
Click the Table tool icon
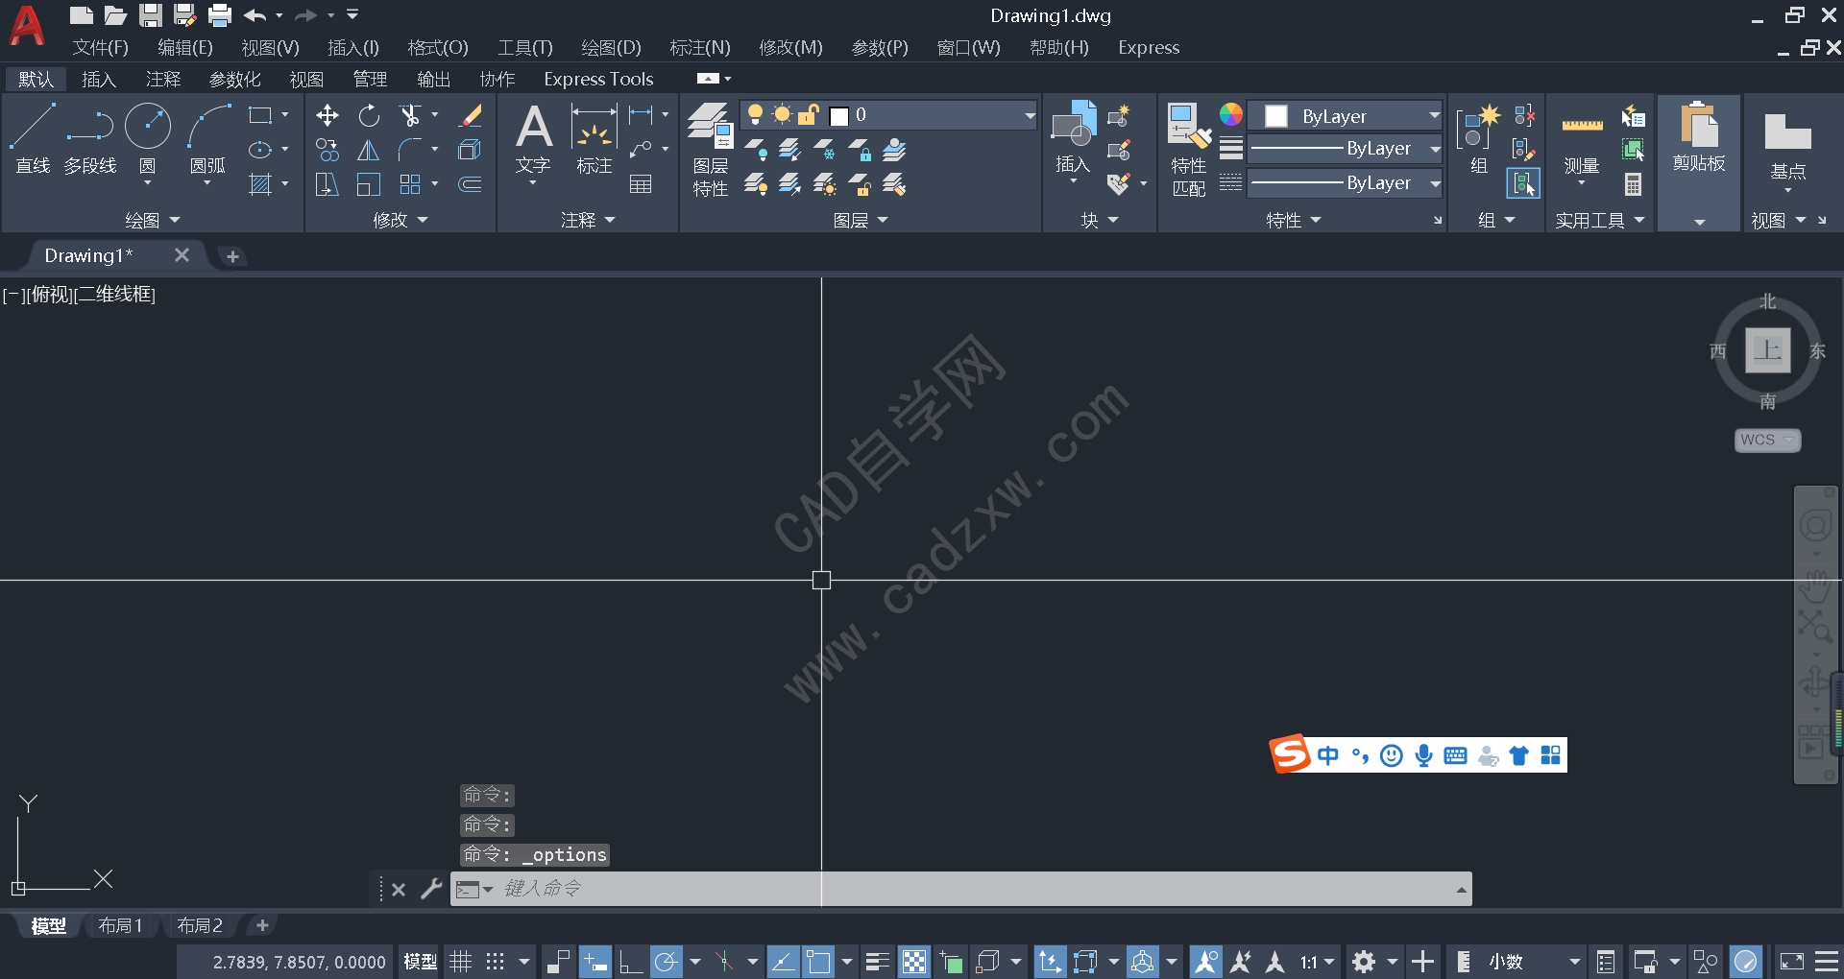[x=641, y=184]
